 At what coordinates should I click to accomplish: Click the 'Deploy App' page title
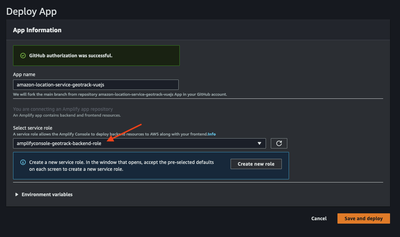(x=31, y=12)
